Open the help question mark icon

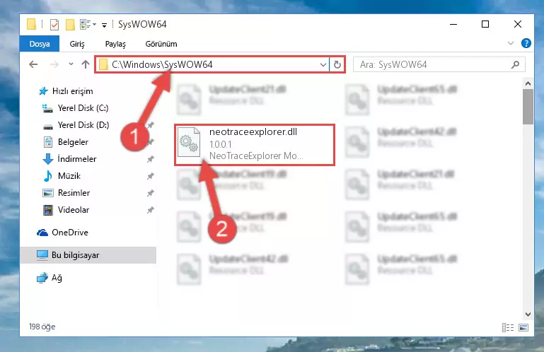tap(526, 43)
